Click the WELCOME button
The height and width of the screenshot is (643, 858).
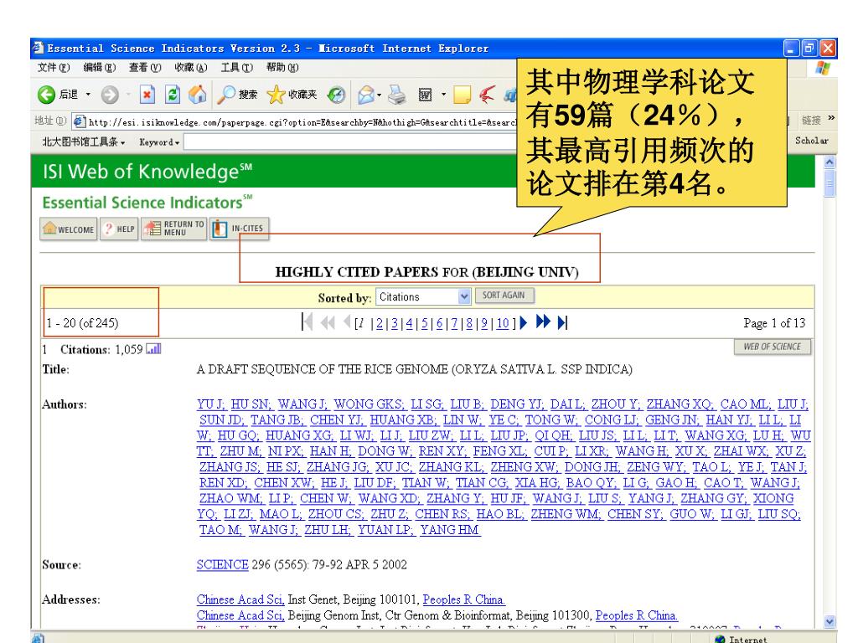click(x=69, y=229)
